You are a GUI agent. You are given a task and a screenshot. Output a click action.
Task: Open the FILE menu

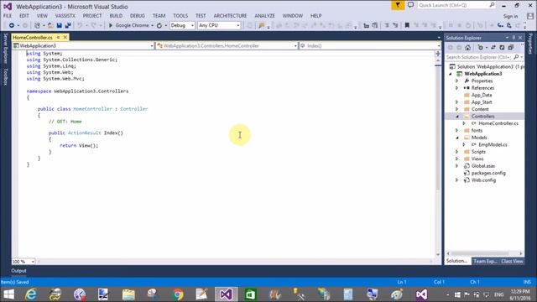pyautogui.click(x=8, y=16)
